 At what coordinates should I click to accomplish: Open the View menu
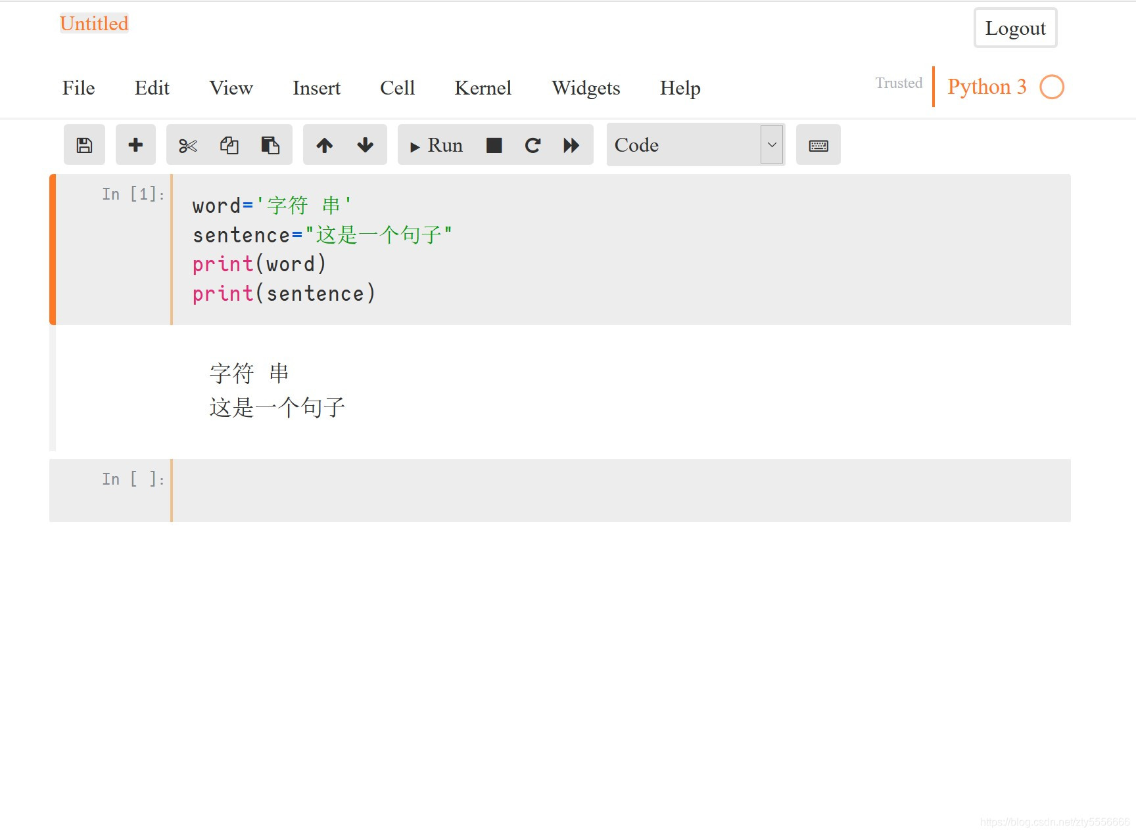tap(231, 88)
